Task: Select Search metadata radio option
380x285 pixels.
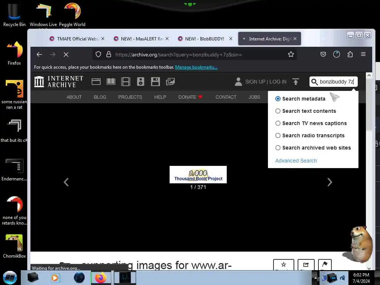Action: coord(278,99)
